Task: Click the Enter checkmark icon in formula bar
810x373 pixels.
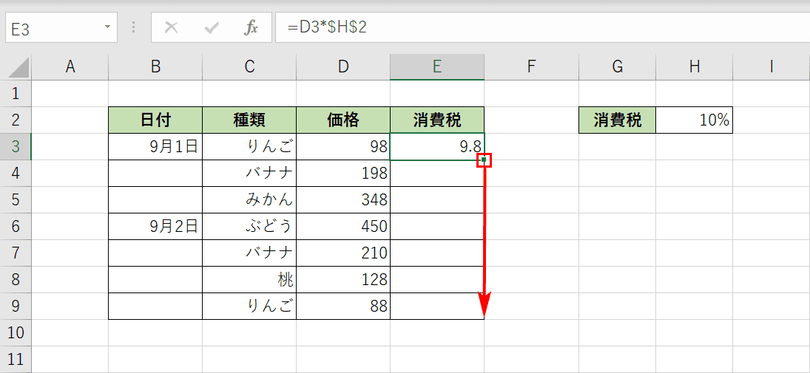Action: coord(212,28)
